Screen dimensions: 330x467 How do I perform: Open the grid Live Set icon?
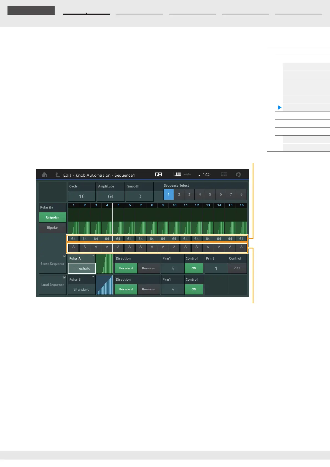coord(224,174)
